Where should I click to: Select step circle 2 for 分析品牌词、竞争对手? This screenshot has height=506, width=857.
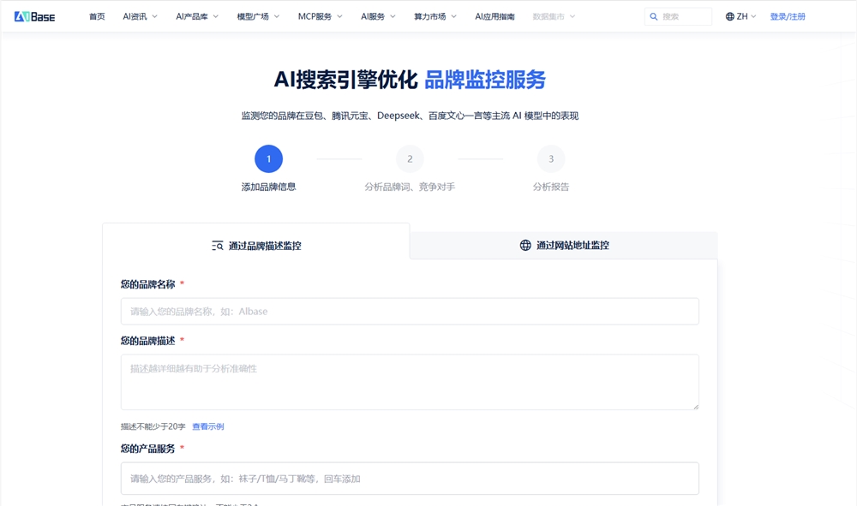coord(410,158)
